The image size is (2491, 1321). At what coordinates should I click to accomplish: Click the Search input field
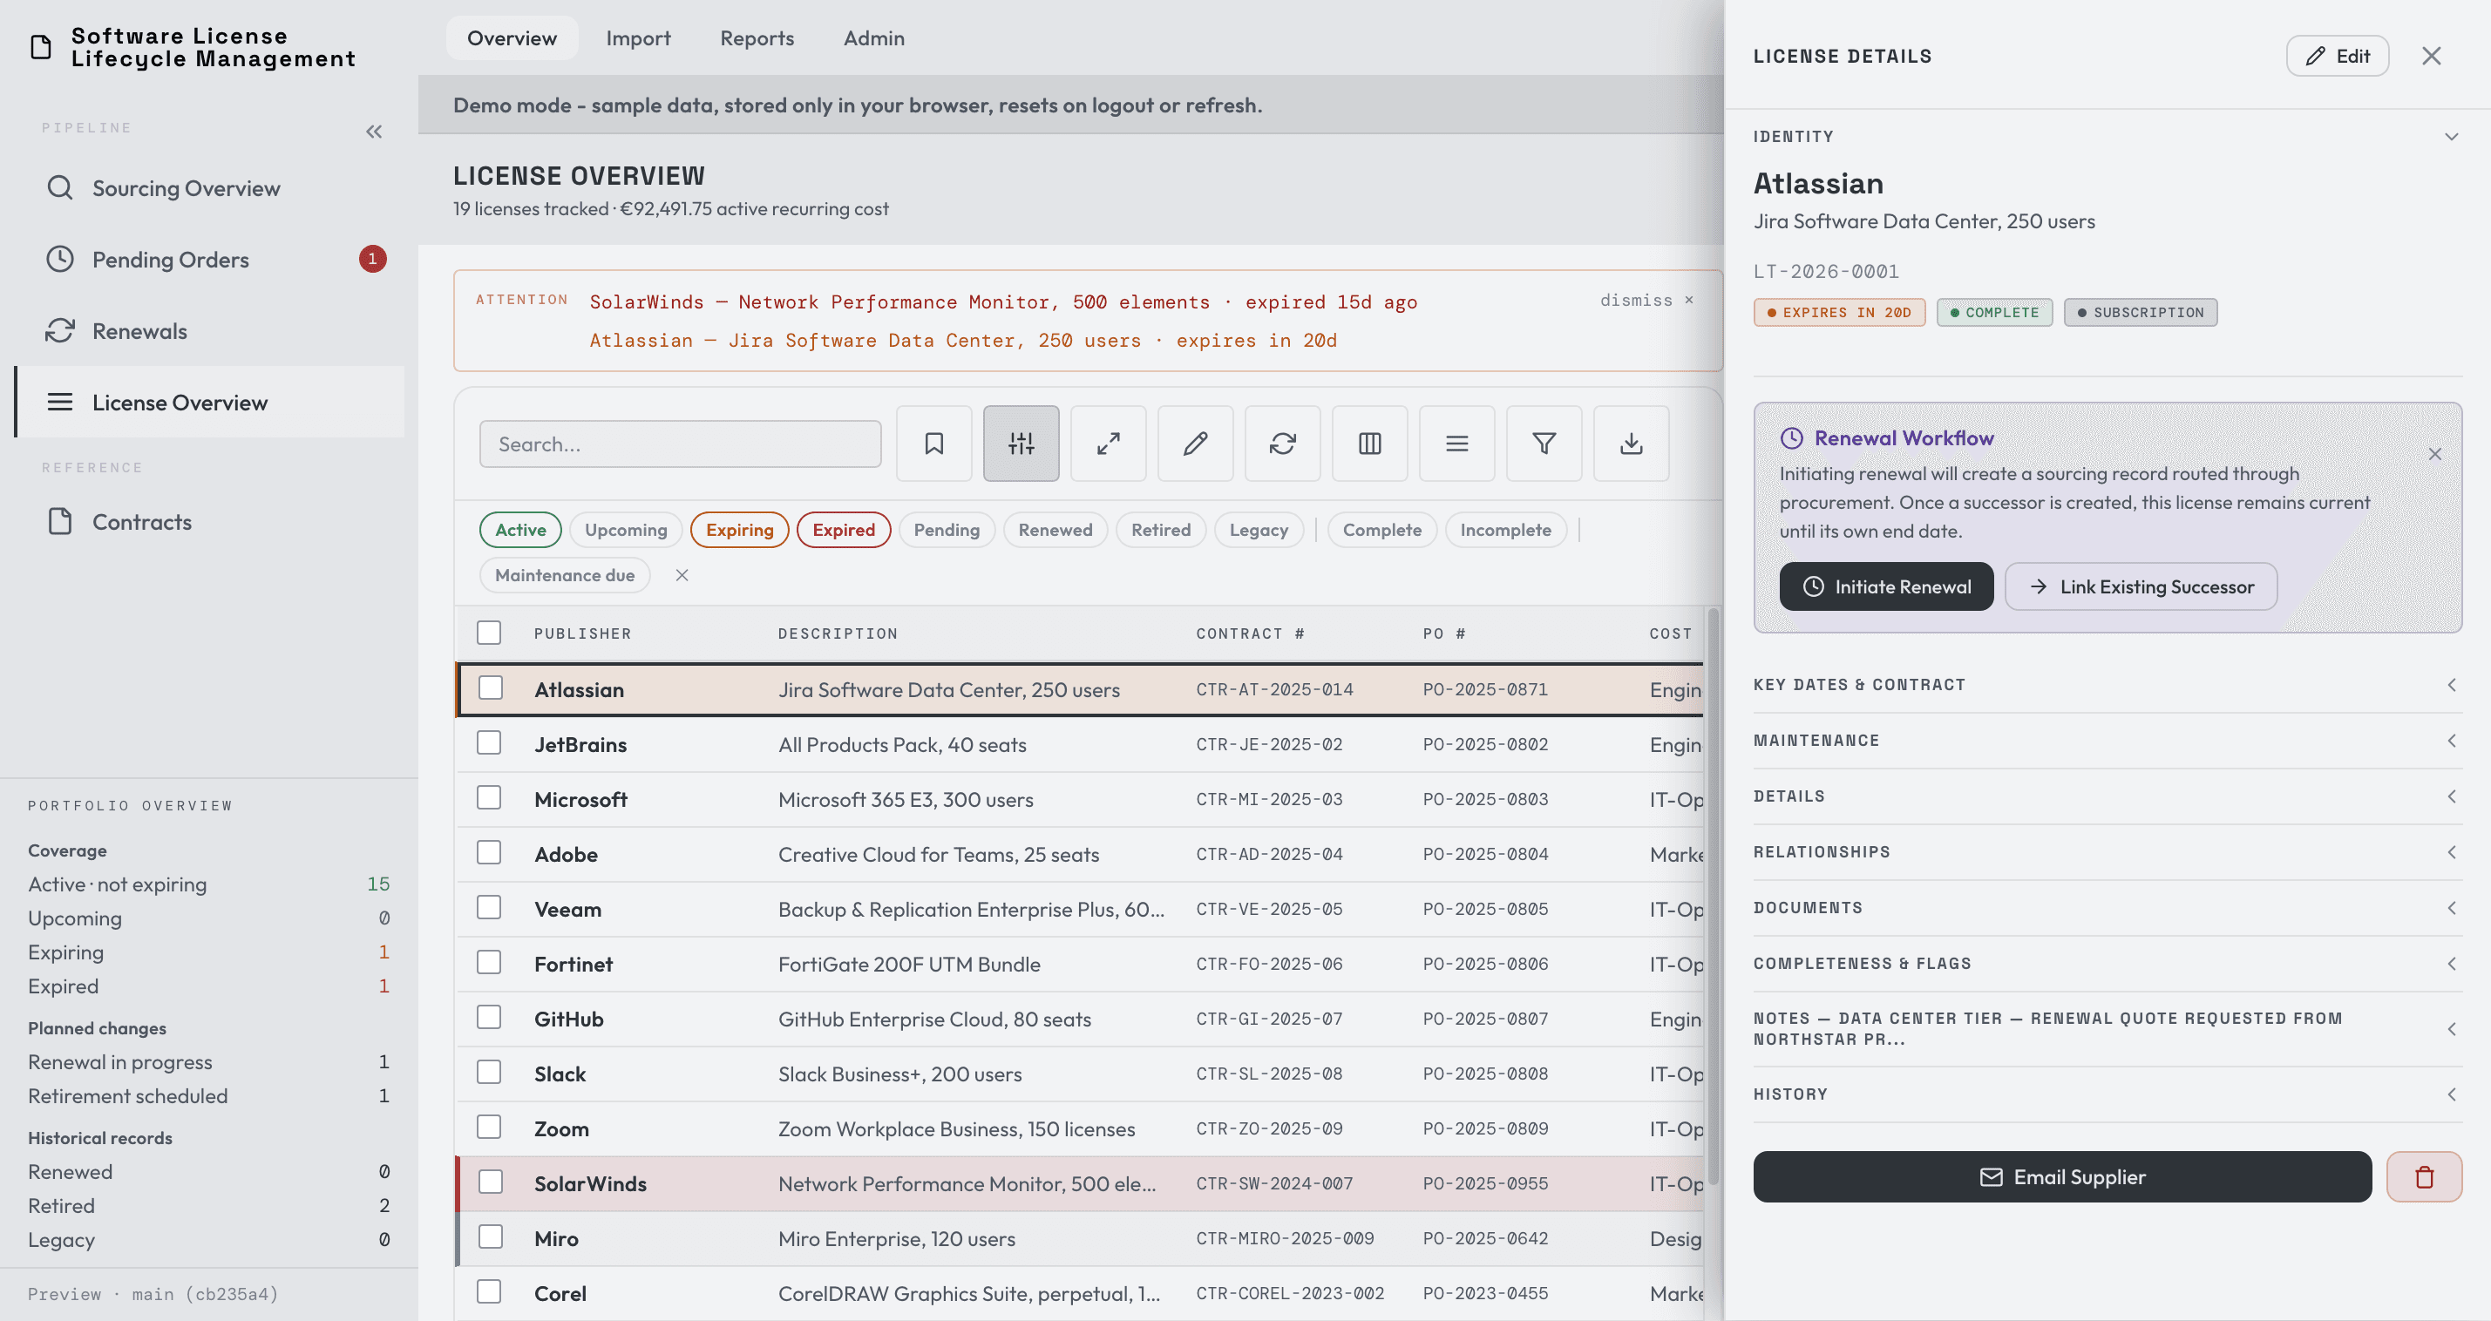(x=680, y=444)
